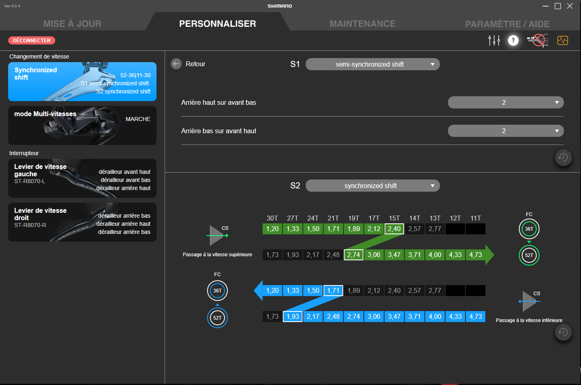Click the DÉCONNECTER button
The height and width of the screenshot is (385, 581).
pos(32,41)
